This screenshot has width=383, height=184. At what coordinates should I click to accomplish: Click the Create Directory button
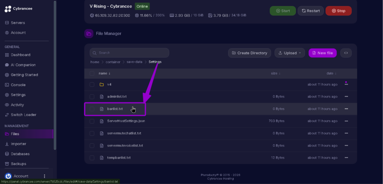tap(249, 53)
